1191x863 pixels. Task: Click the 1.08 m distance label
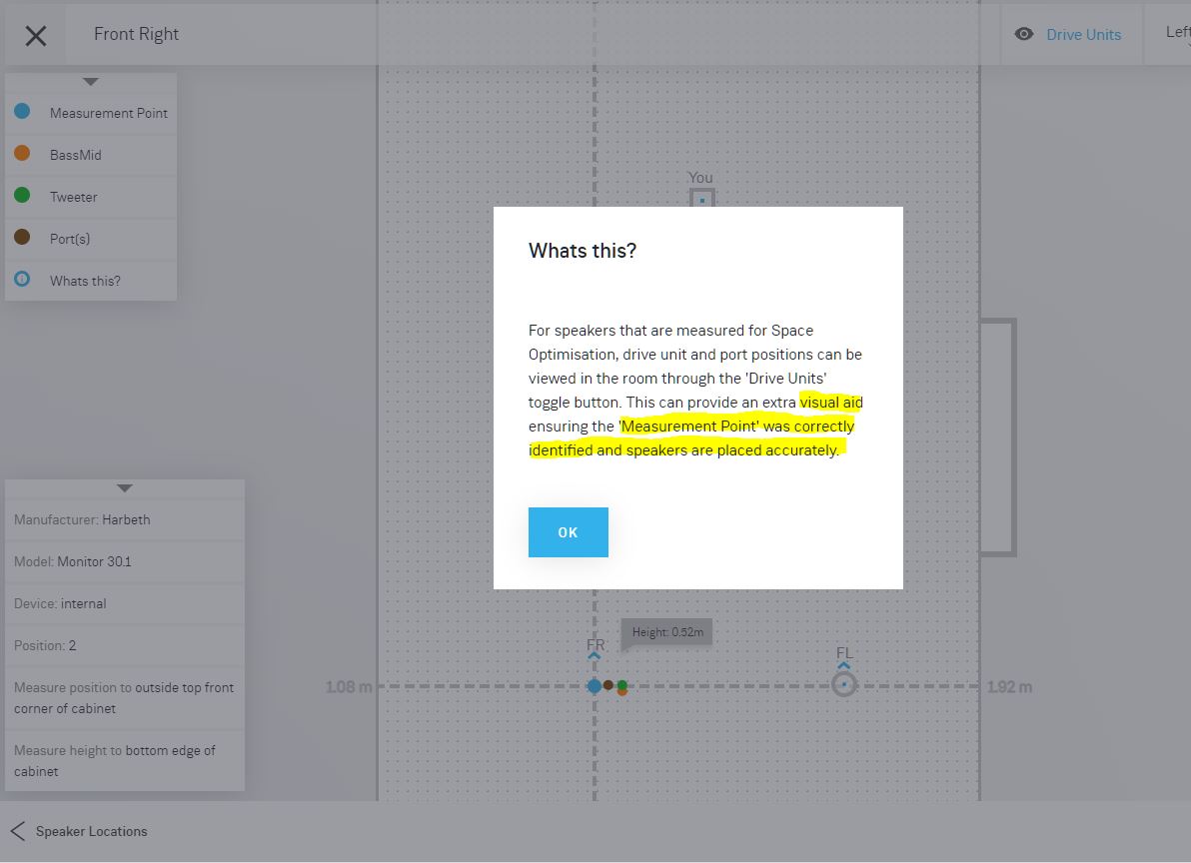click(x=349, y=687)
